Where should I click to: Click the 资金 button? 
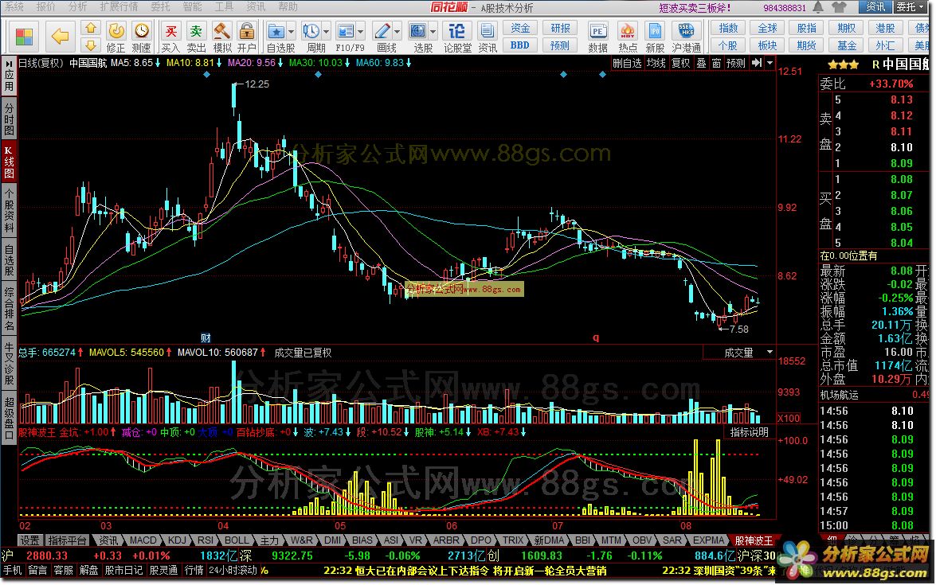[520, 28]
